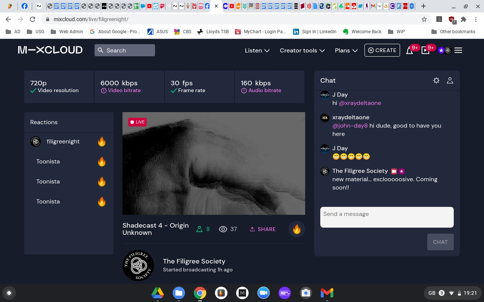Open the Lloyds TSB bookmark
Image resolution: width=484 pixels, height=302 pixels.
213,32
